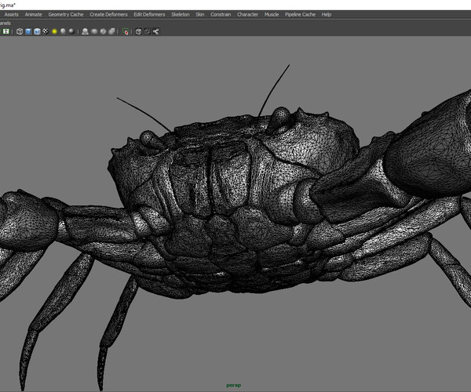Open the Animate menu
Screen dimensions: 471x392
pyautogui.click(x=33, y=14)
